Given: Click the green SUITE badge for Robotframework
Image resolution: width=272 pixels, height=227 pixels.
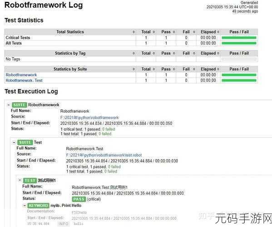Looking at the screenshot, I should pyautogui.click(x=19, y=105).
